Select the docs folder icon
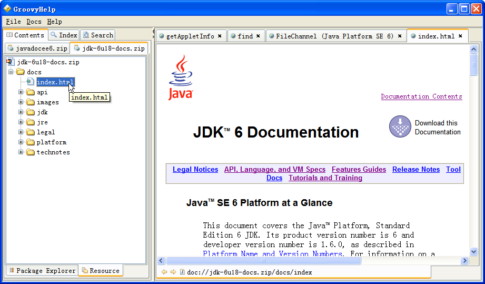Screen dimensions: 485x284 click(x=21, y=72)
